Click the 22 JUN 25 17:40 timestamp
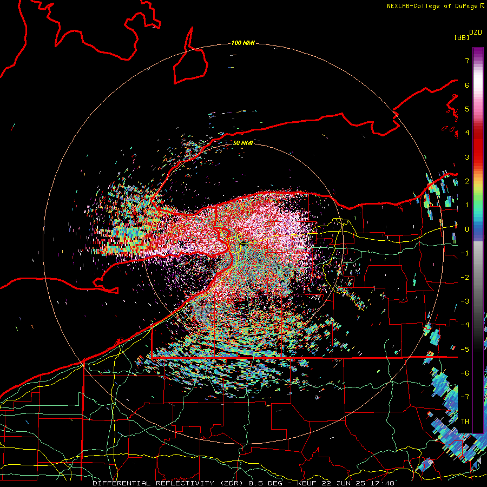487x487 pixels. (x=358, y=483)
